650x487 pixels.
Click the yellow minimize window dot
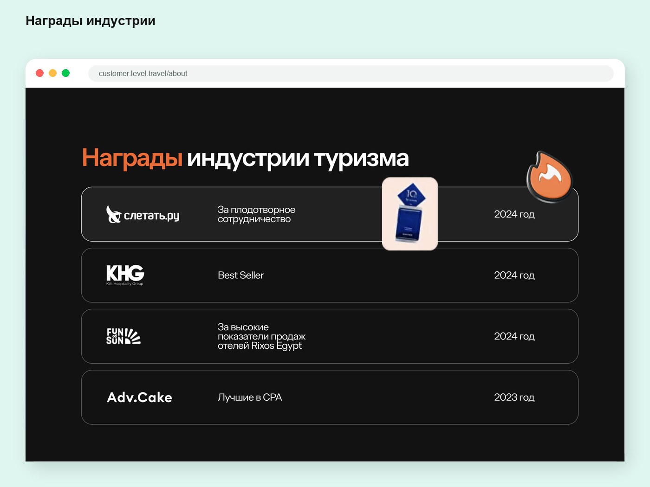[x=53, y=73]
